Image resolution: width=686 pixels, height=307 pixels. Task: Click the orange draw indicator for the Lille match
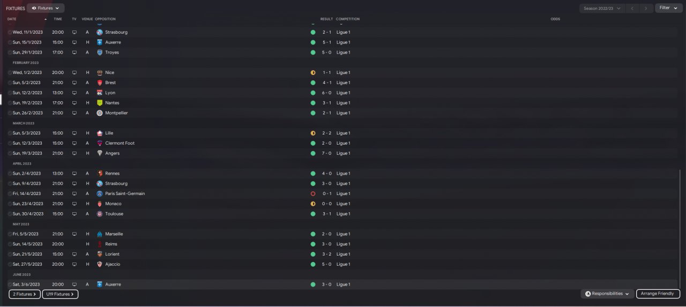pos(313,133)
